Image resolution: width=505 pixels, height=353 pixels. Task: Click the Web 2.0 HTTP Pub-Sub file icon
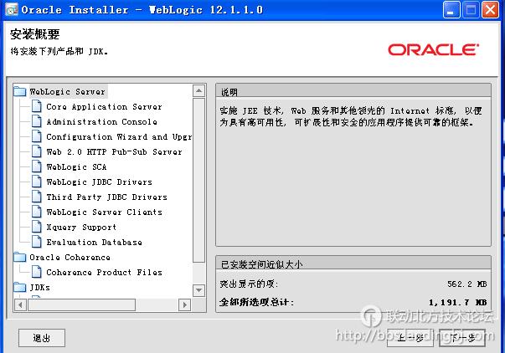tap(36, 151)
